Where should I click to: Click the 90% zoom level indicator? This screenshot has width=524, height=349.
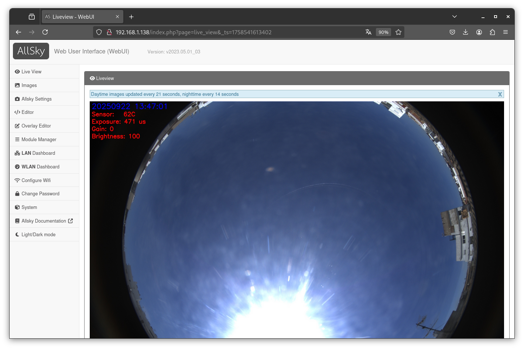383,32
